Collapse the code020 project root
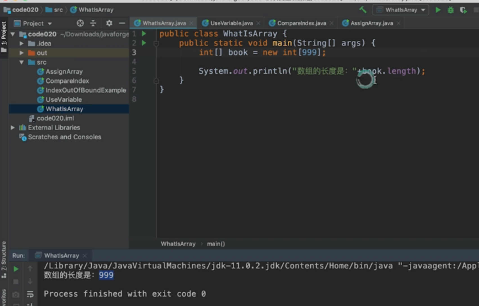479x306 pixels. [13, 34]
